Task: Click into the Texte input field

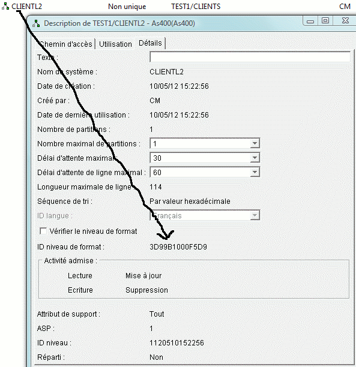Action: (250, 57)
